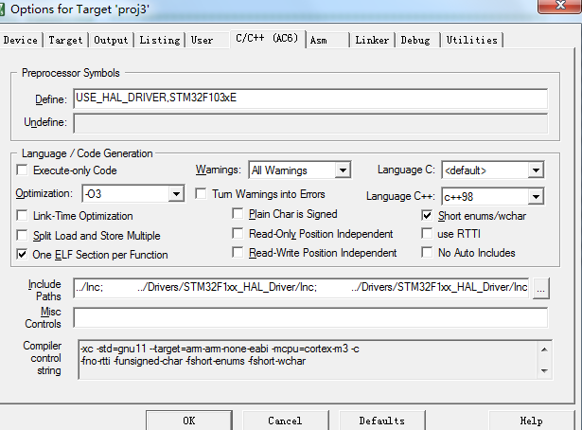
Task: Open the Output tab
Action: (111, 40)
